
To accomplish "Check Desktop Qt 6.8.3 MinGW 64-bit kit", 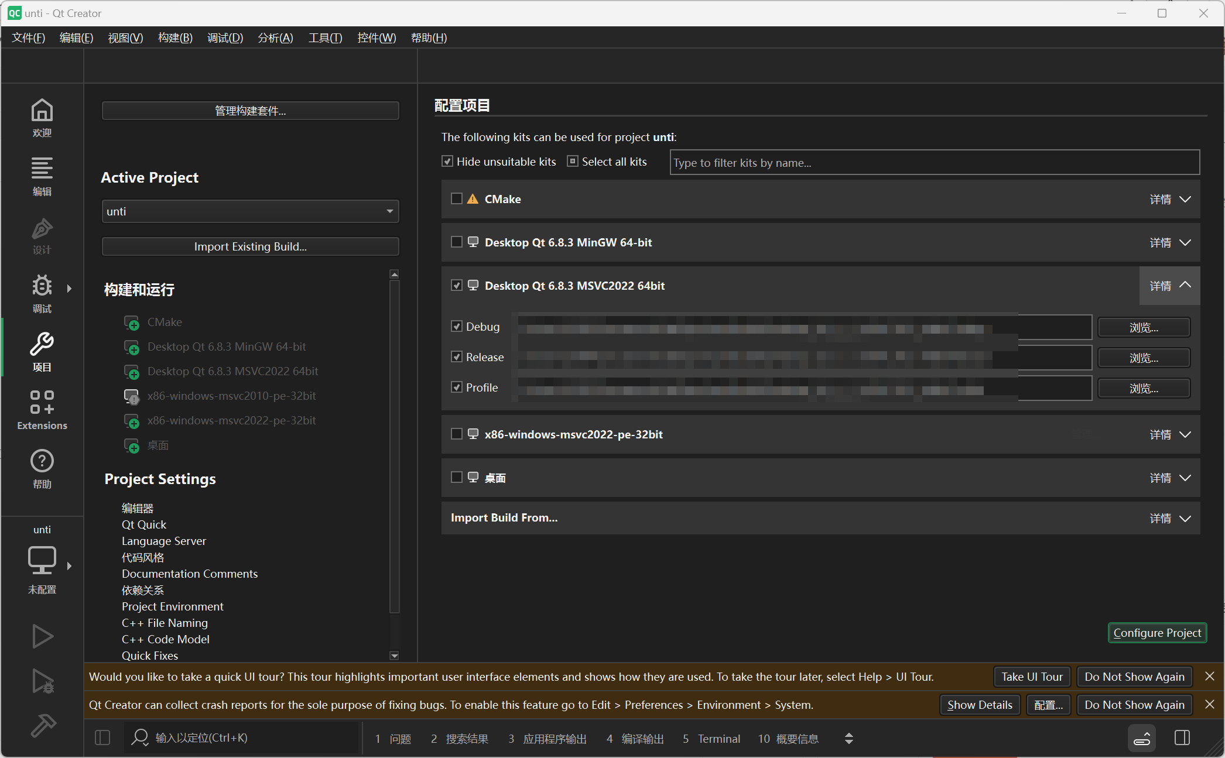I will 457,242.
